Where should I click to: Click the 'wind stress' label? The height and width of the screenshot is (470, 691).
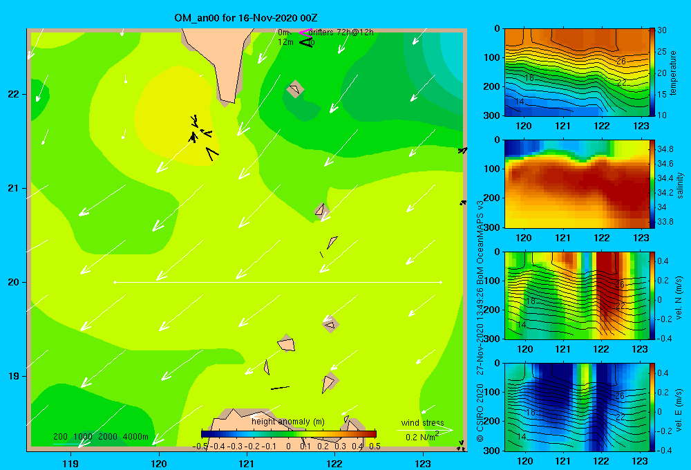423,422
